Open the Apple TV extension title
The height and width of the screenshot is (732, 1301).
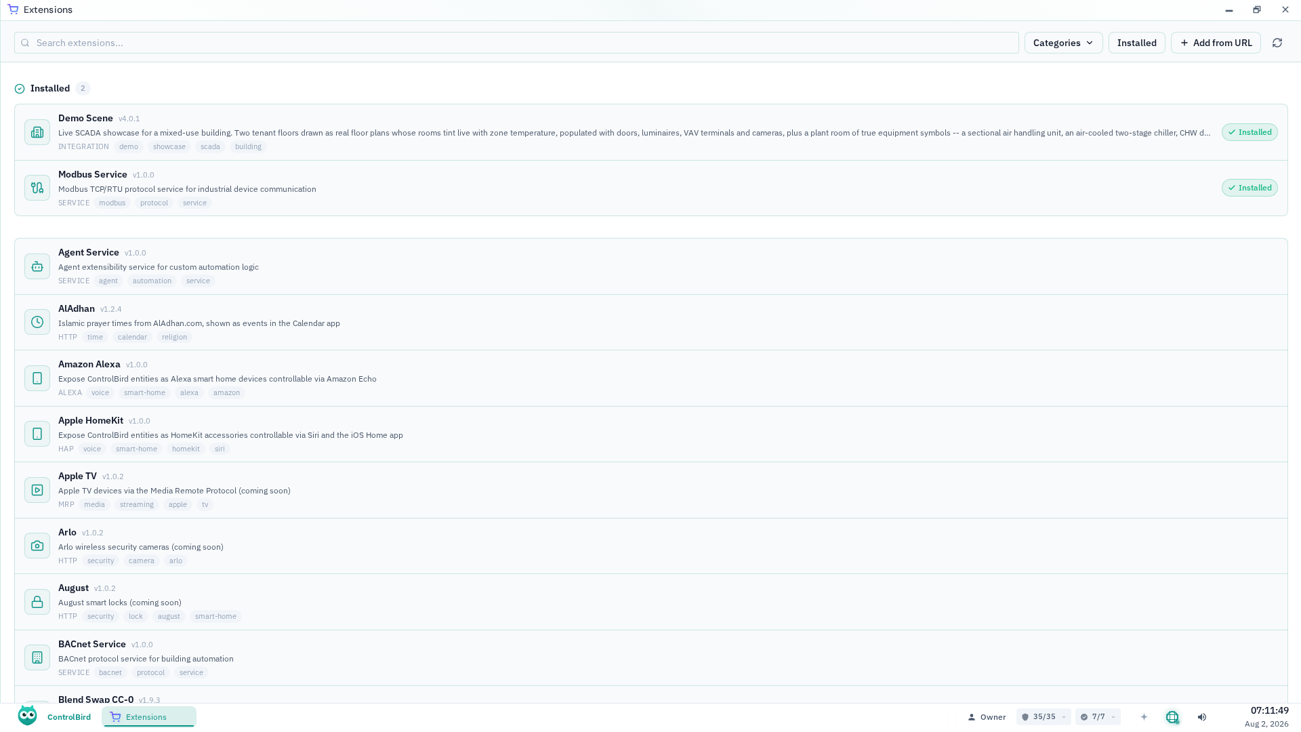[x=77, y=476]
